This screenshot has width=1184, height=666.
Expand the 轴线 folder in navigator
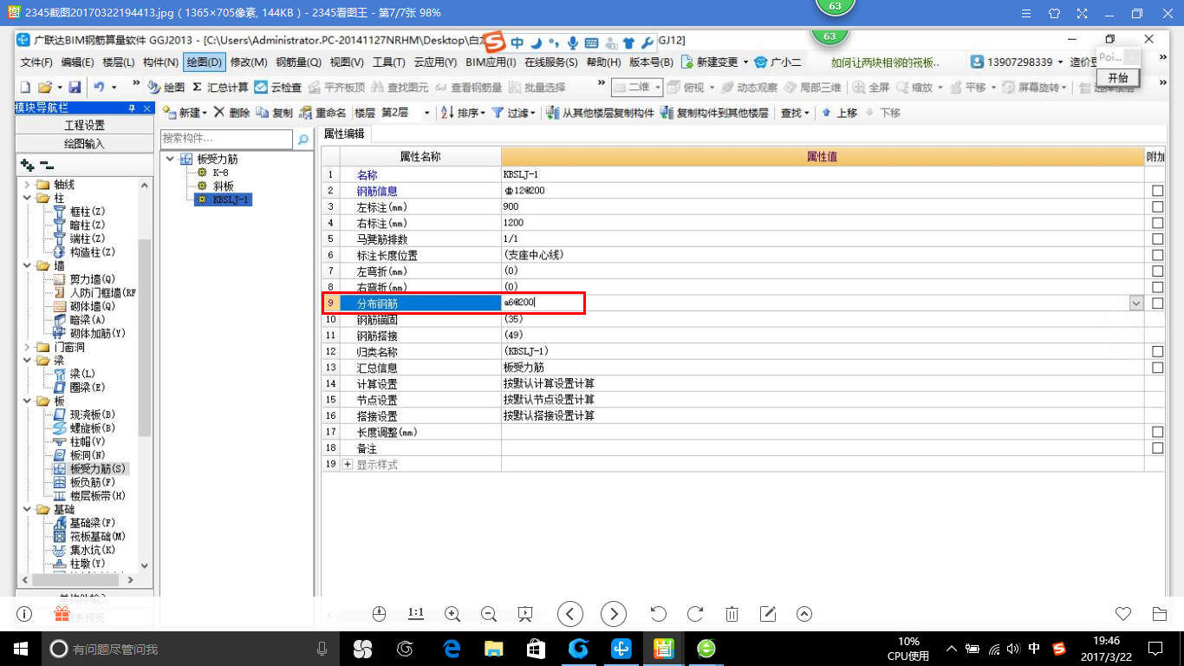pyautogui.click(x=27, y=185)
